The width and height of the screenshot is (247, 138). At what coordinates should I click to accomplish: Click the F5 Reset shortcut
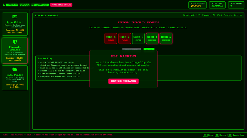pyautogui.click(x=220, y=135)
